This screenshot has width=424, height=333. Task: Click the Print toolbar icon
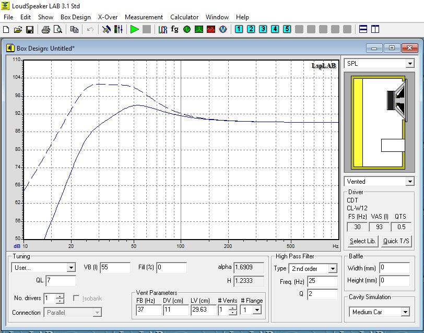coord(45,29)
